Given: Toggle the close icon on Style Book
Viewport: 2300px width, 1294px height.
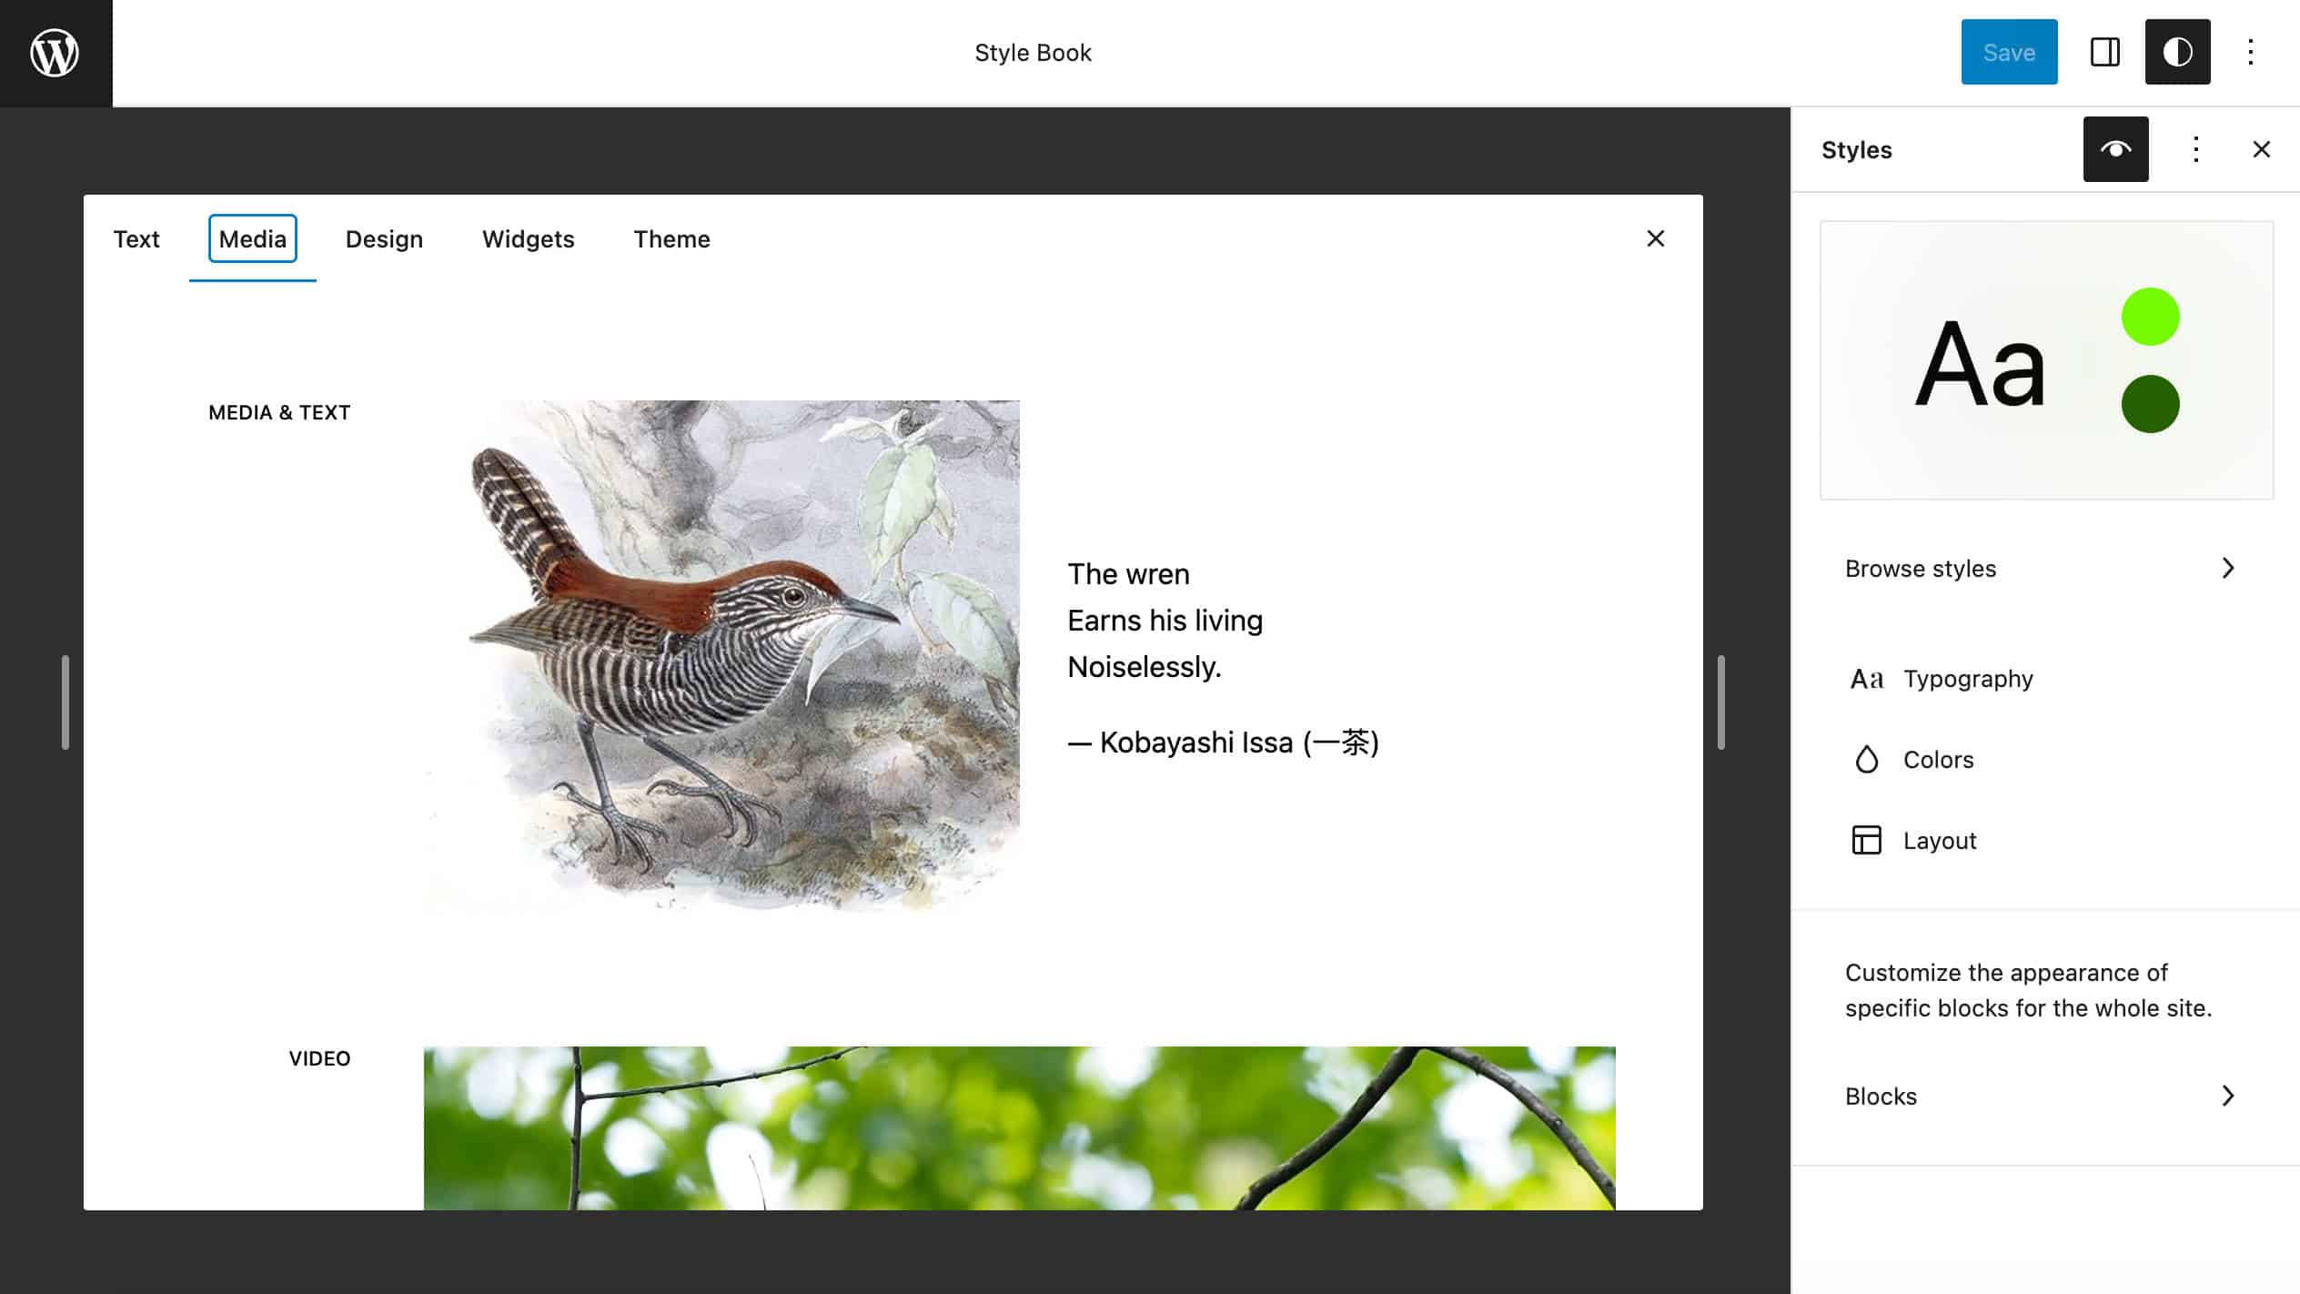Looking at the screenshot, I should 1656,238.
